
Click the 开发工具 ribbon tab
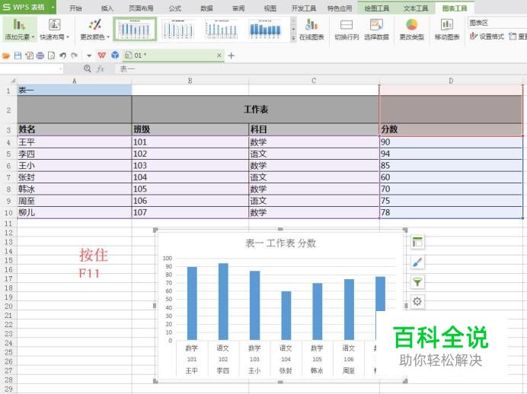[304, 8]
